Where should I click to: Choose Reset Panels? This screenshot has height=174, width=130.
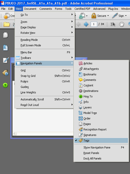[101, 153]
